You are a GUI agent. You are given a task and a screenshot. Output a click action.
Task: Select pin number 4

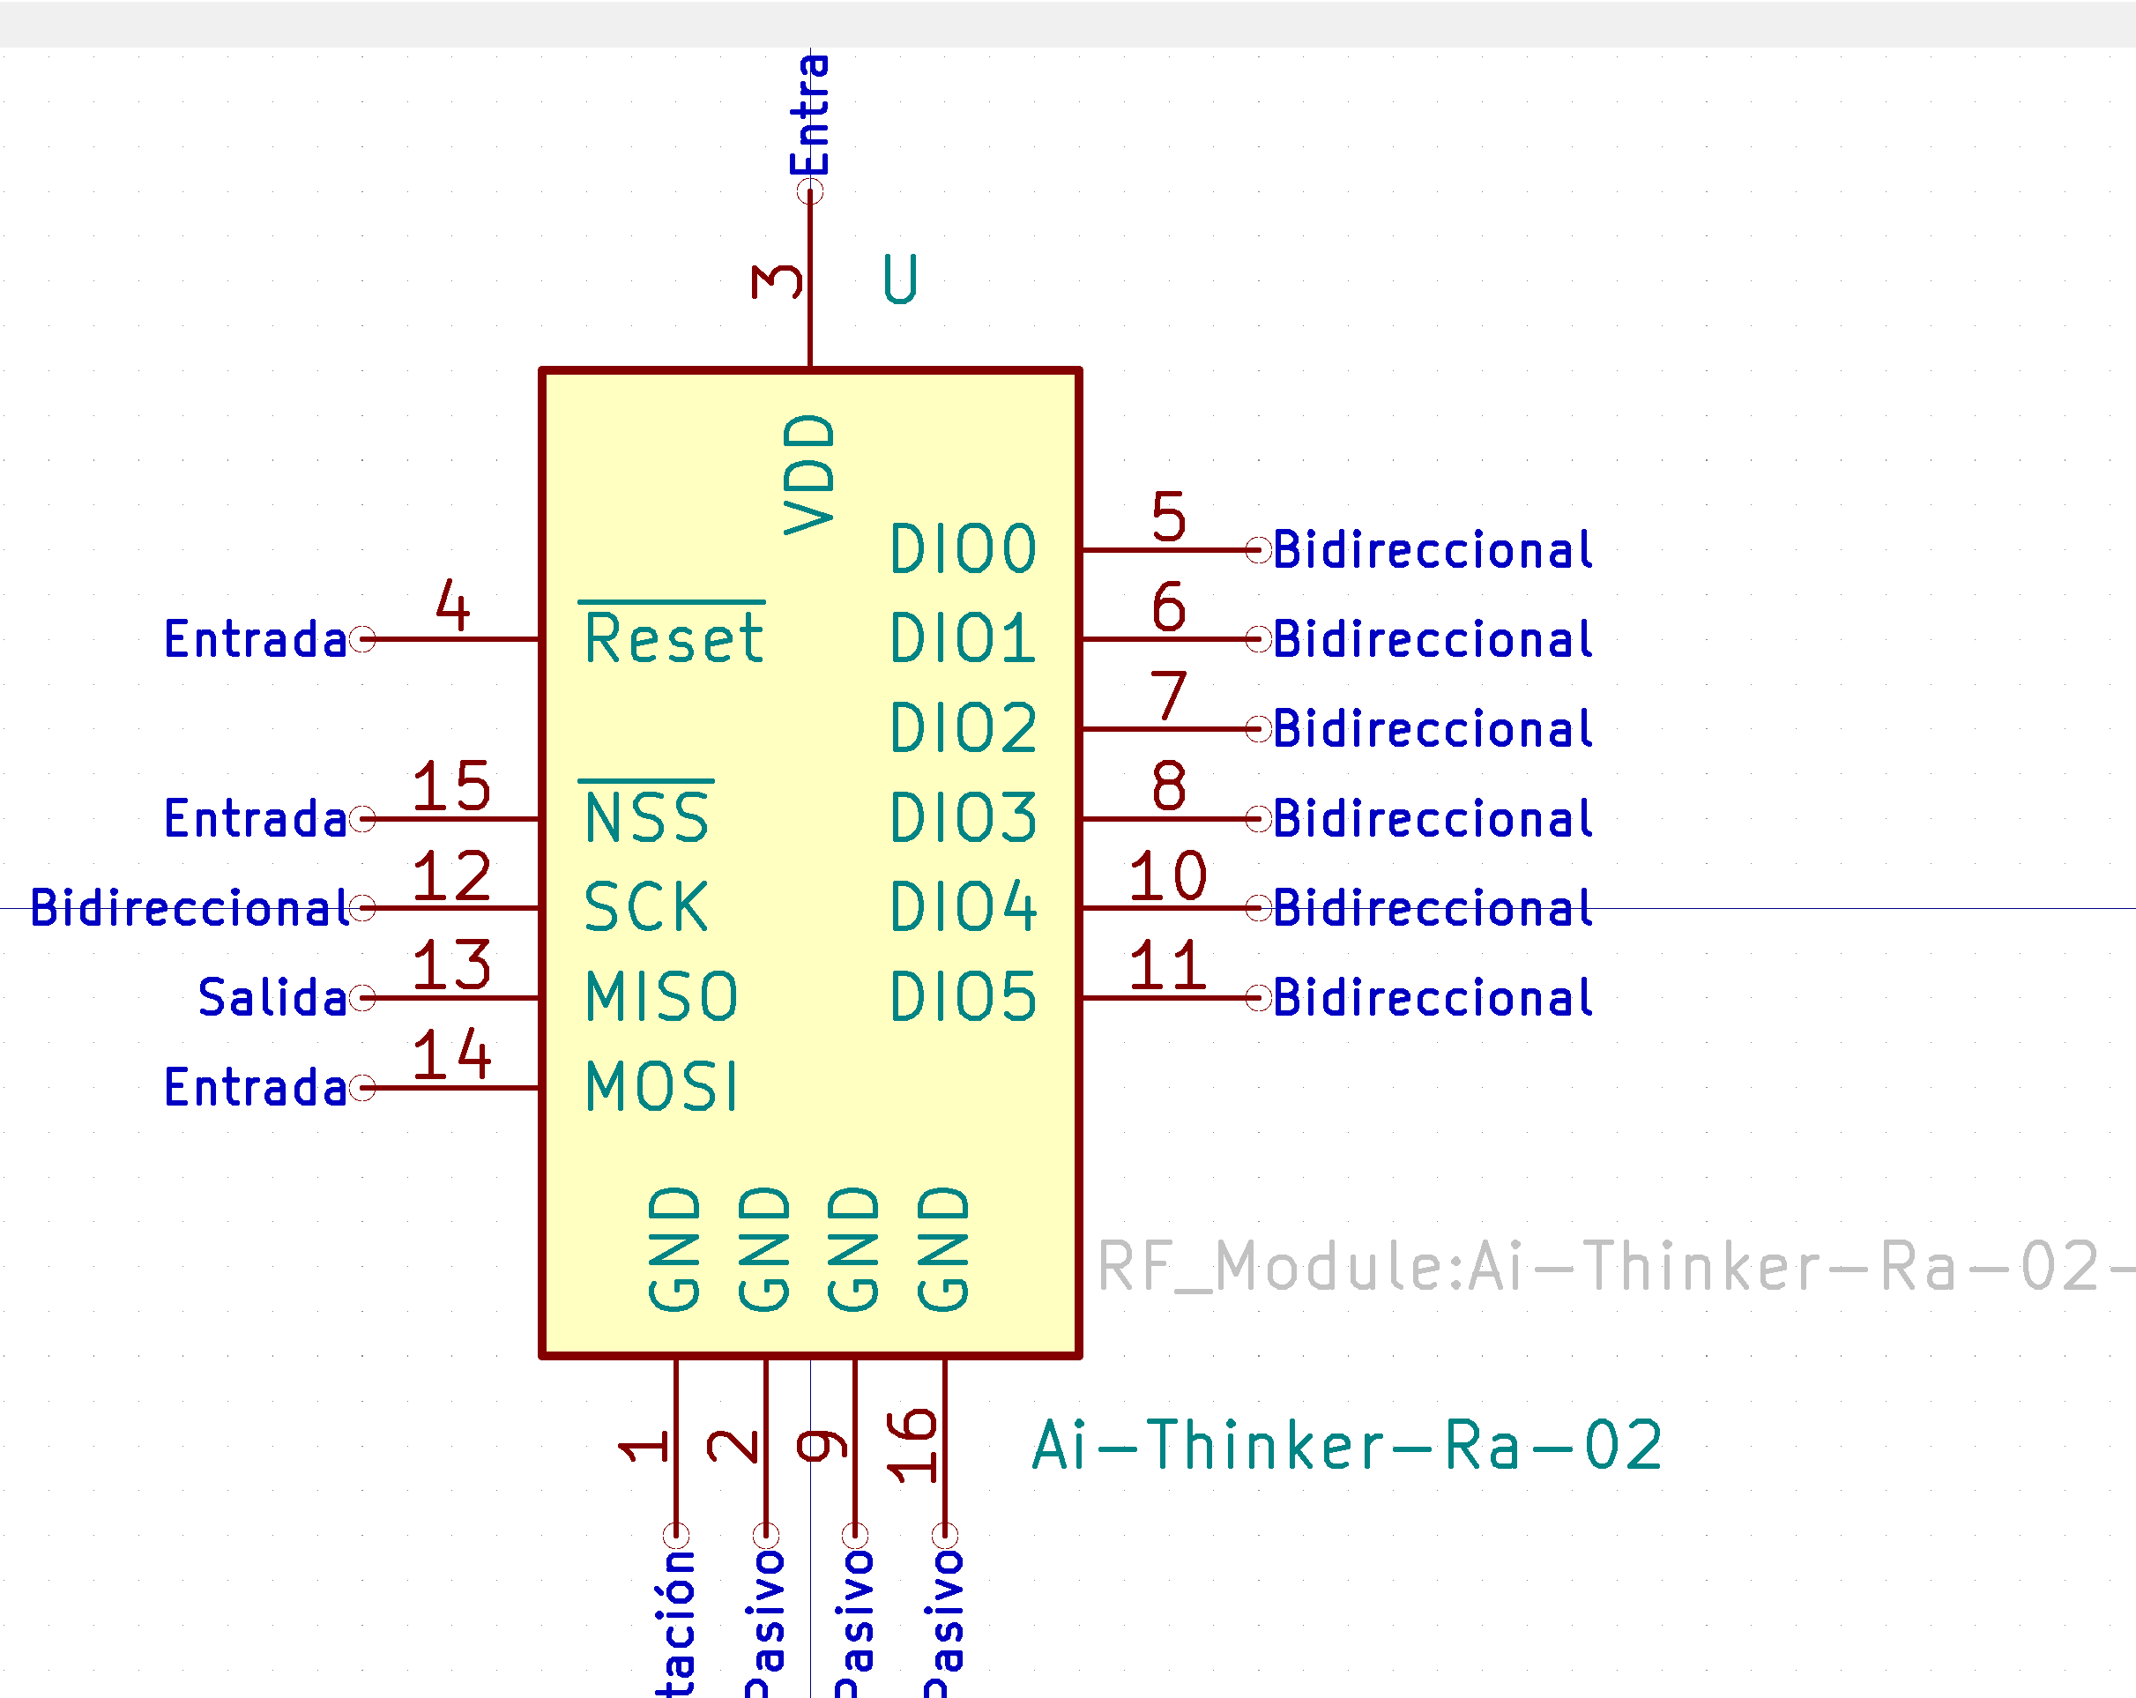pos(453,604)
